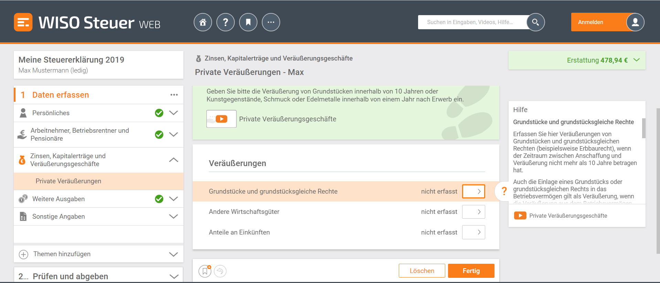Open Sonstige Angaben section
The image size is (660, 283).
[58, 217]
